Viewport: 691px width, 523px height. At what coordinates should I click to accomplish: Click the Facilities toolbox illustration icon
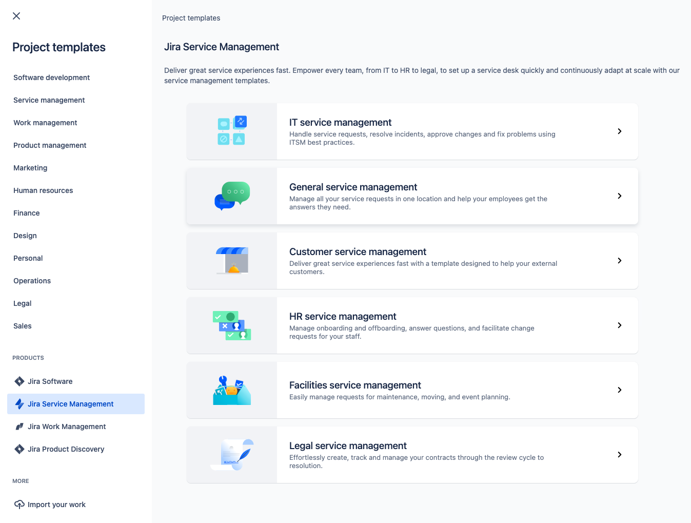[231, 390]
